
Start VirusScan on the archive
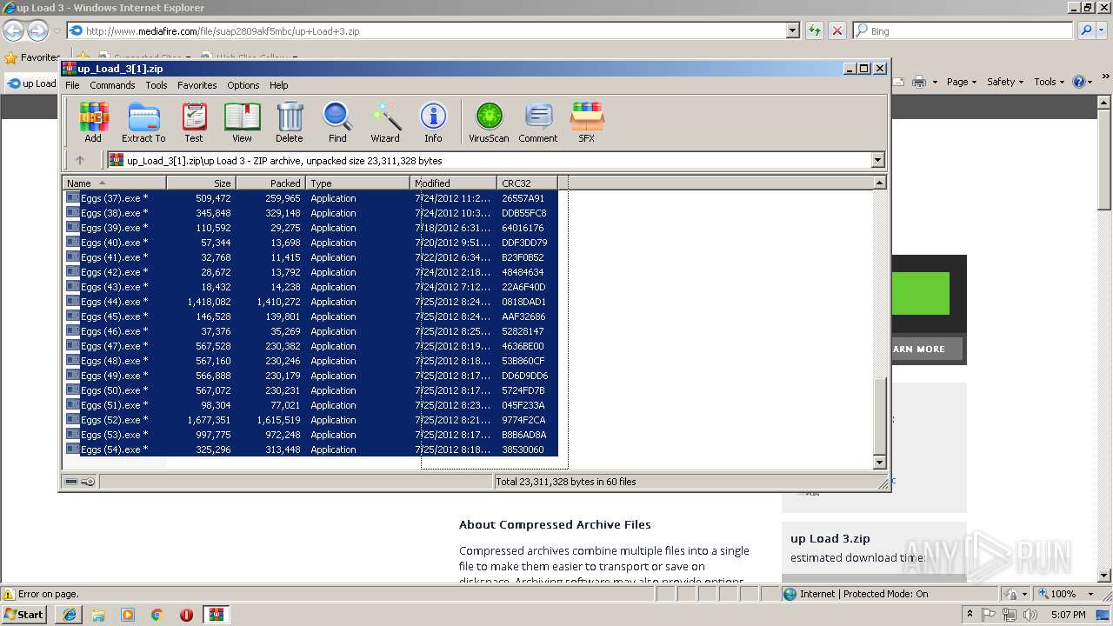pyautogui.click(x=489, y=122)
